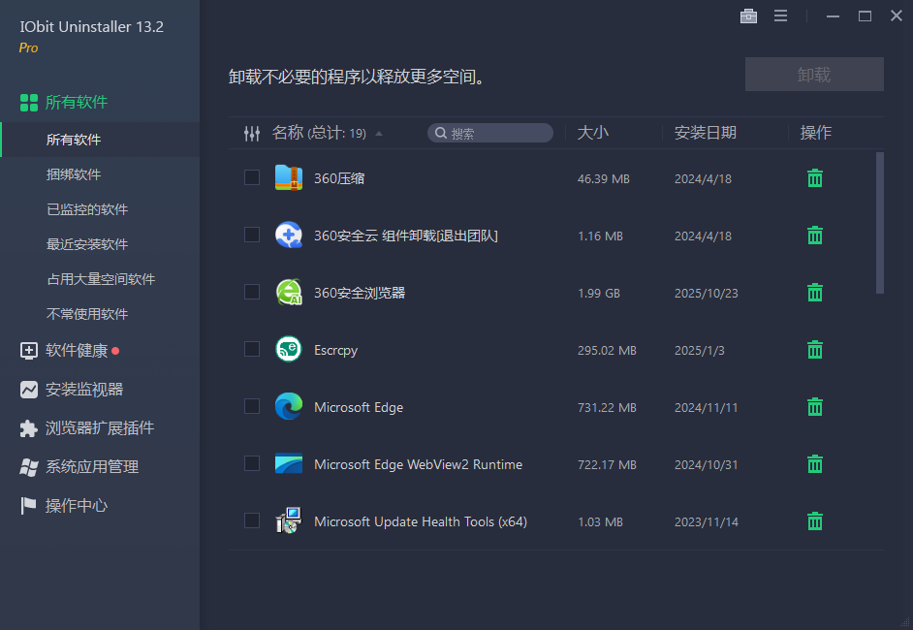Tick the checkbox for 360压缩
The image size is (913, 630).
point(252,177)
